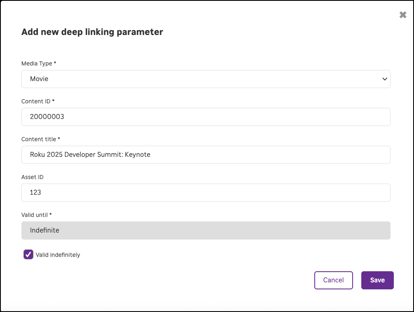Click the Add new deep linking parameter heading
414x312 pixels.
(92, 32)
